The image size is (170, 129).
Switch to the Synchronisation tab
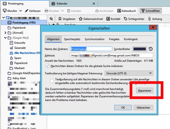pos(94,39)
